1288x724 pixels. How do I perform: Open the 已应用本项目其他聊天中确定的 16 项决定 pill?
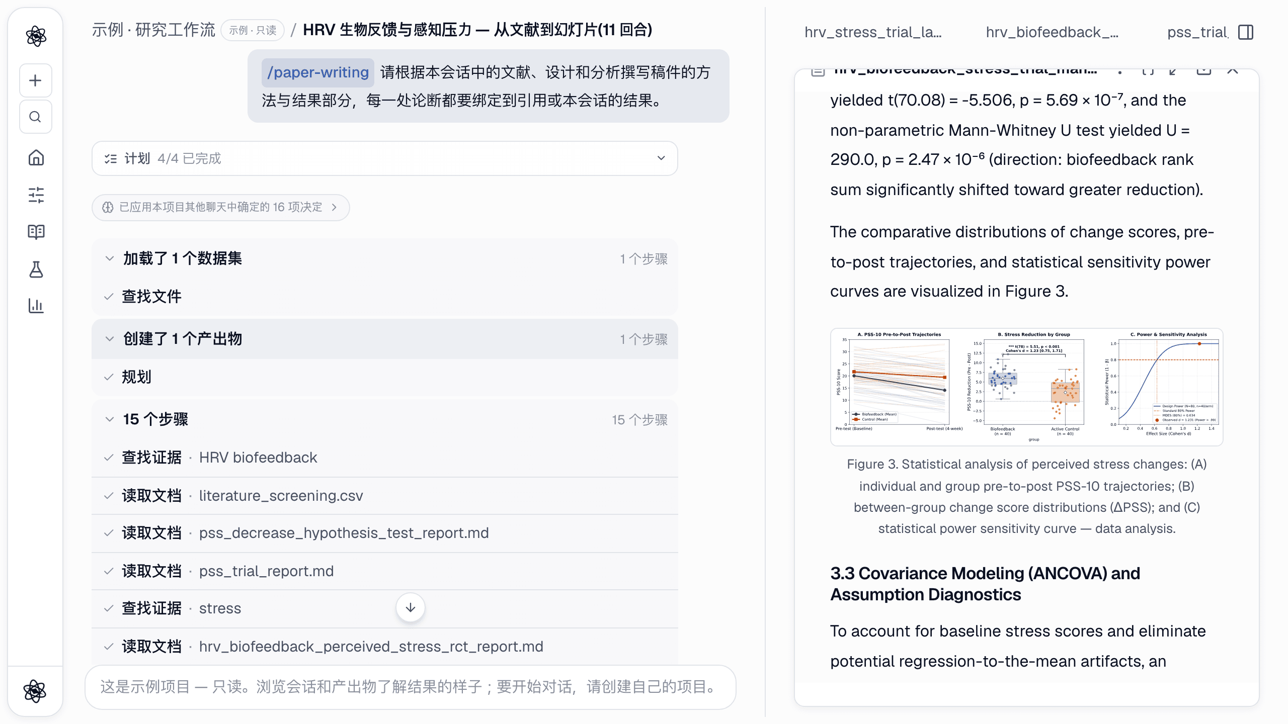pos(220,207)
